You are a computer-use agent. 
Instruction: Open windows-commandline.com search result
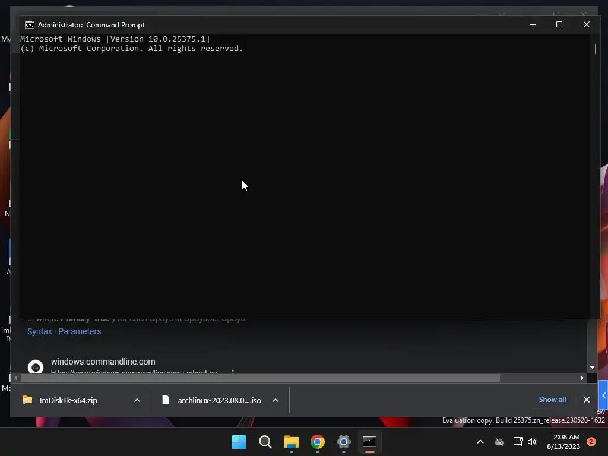pyautogui.click(x=103, y=362)
